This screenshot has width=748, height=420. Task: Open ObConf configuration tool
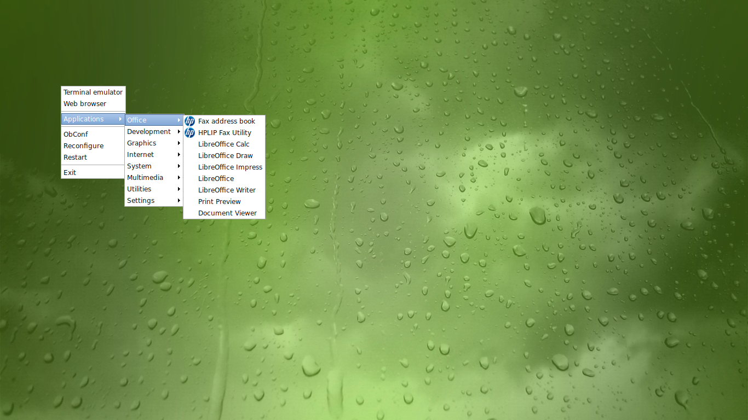coord(93,135)
